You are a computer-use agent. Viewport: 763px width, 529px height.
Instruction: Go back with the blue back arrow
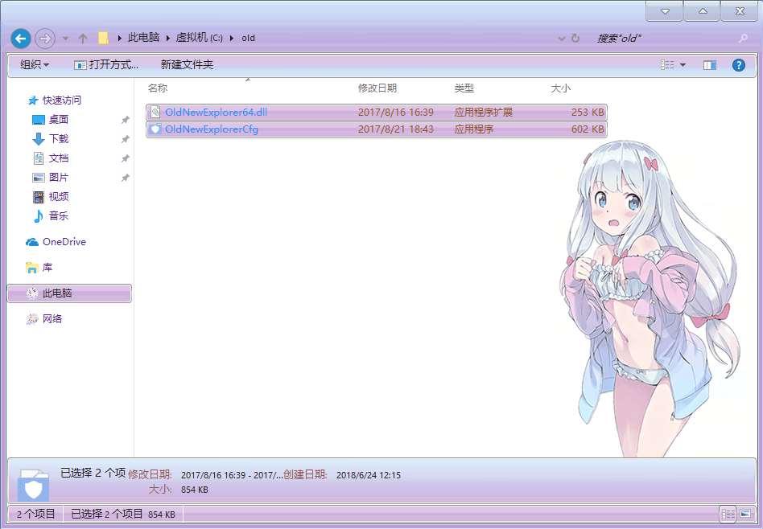(21, 39)
